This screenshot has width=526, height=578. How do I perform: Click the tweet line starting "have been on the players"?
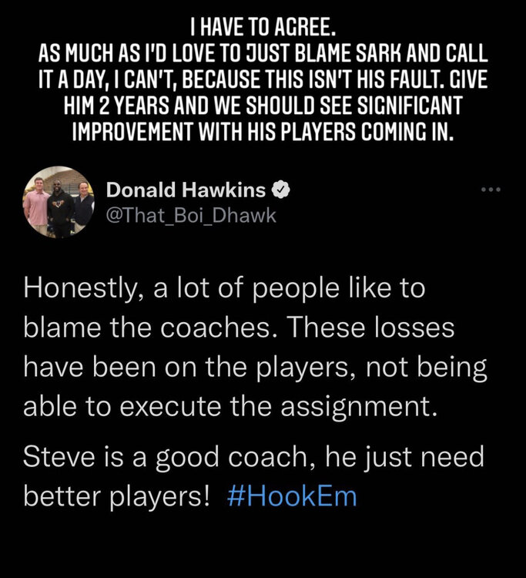[255, 368]
